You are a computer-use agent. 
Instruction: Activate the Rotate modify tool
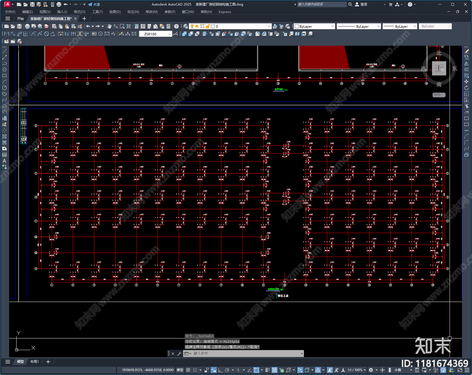[466, 88]
